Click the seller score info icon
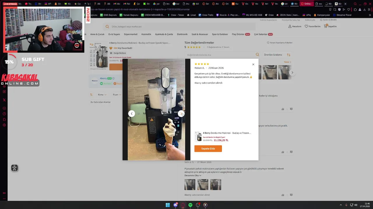 click(113, 78)
